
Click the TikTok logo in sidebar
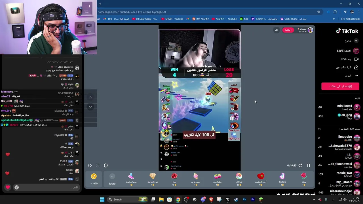click(347, 31)
